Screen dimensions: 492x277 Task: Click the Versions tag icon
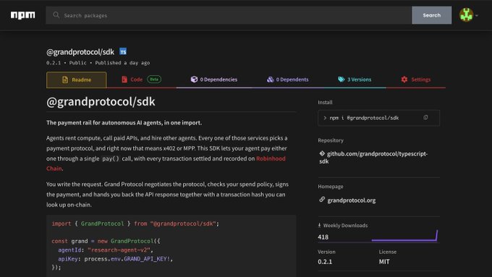click(x=341, y=80)
